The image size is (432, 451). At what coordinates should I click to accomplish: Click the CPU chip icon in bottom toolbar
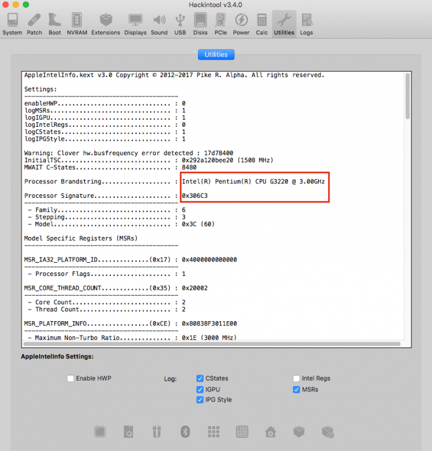tap(100, 432)
